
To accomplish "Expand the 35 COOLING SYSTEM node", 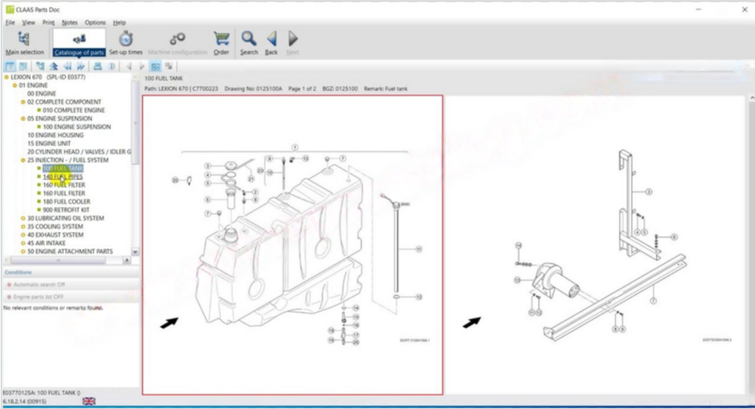I will [23, 227].
